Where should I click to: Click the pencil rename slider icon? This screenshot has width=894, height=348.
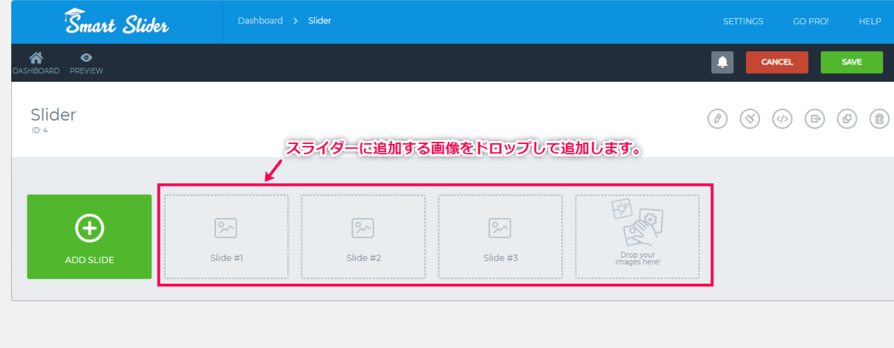point(717,119)
